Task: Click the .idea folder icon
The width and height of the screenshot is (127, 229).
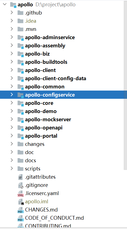Action: (20, 21)
